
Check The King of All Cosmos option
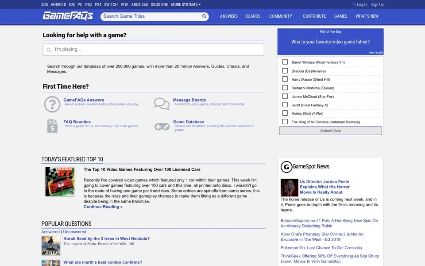pyautogui.click(x=285, y=121)
